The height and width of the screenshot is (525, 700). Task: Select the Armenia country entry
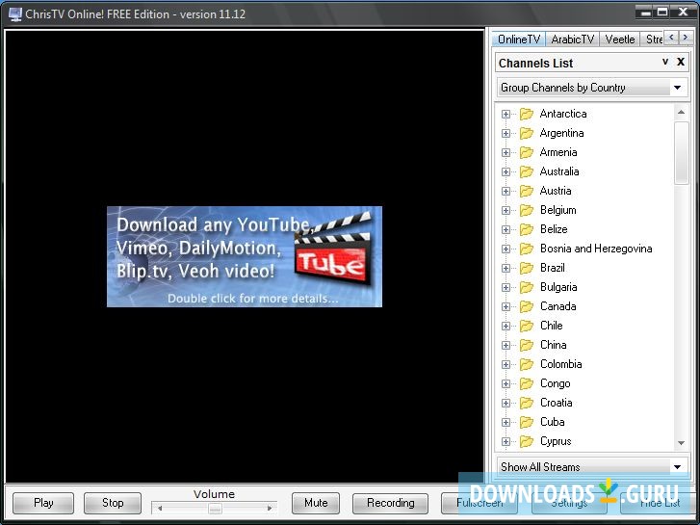point(558,152)
